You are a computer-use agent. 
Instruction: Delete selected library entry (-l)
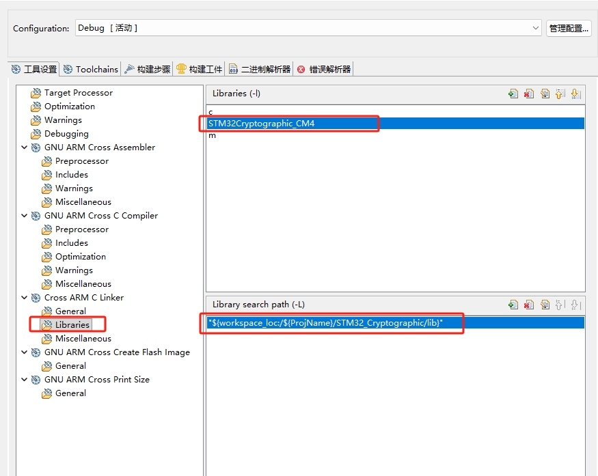[529, 94]
